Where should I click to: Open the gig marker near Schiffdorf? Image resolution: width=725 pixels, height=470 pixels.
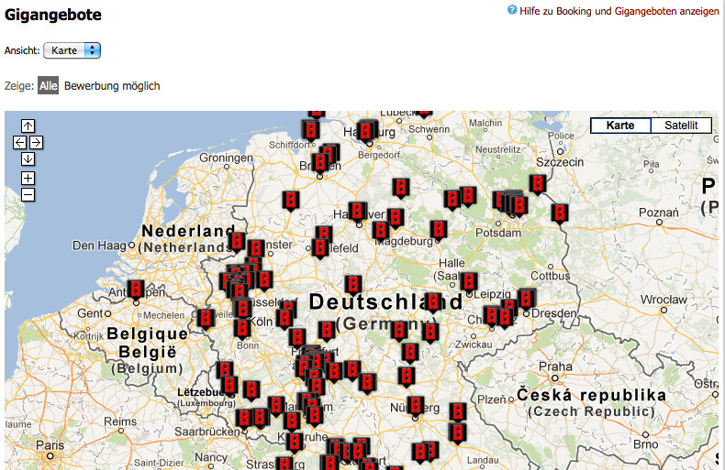coord(311,131)
